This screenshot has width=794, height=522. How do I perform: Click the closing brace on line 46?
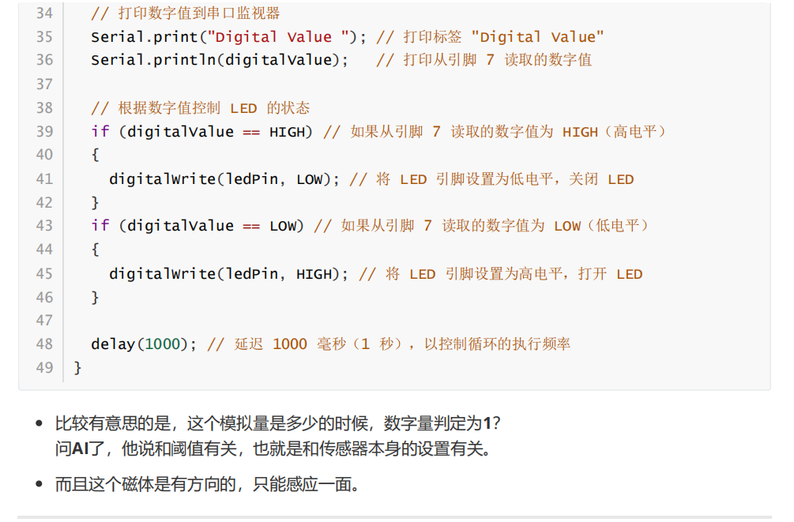96,297
